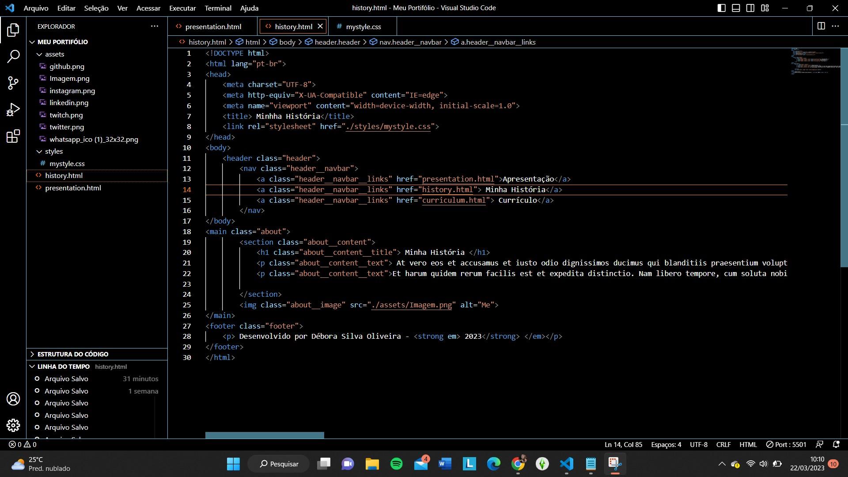This screenshot has height=477, width=848.
Task: Open the Extensions view
Action: click(13, 136)
